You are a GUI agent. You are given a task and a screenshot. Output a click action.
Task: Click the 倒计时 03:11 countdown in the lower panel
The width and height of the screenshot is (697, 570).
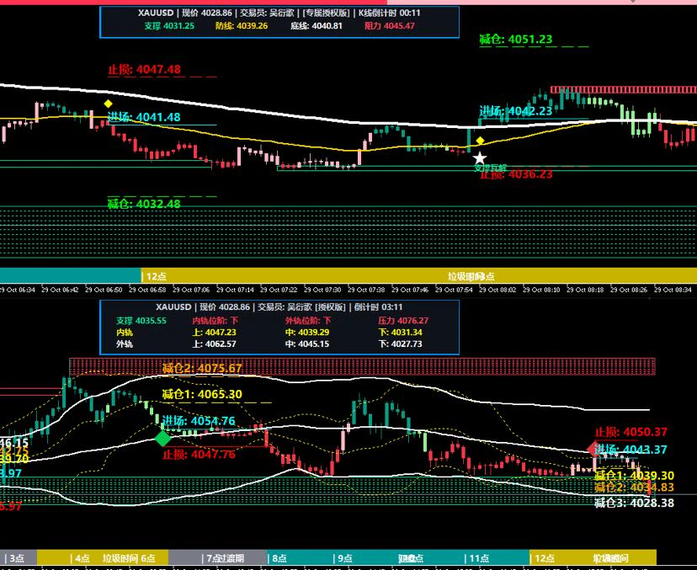378,306
